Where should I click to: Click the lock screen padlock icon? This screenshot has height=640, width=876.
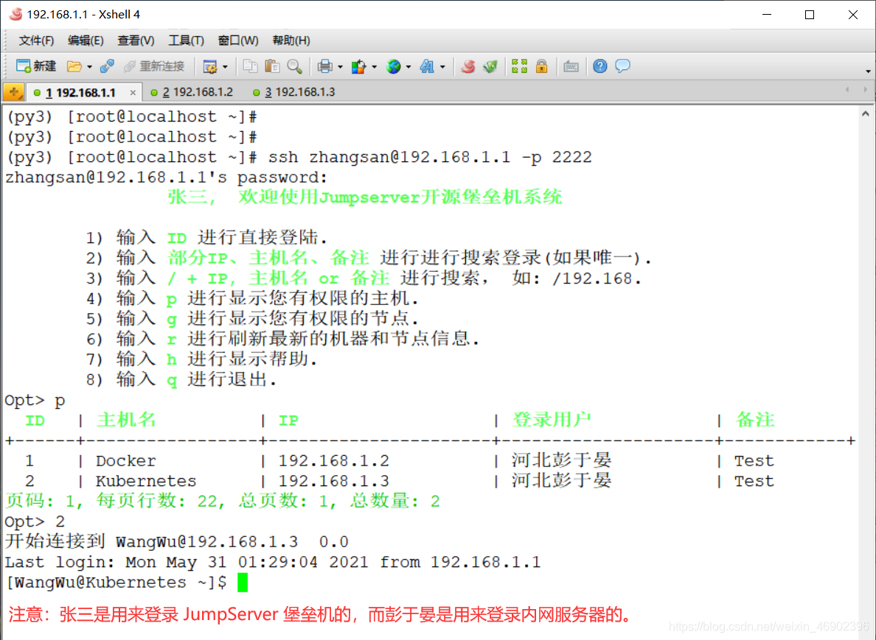(x=541, y=66)
